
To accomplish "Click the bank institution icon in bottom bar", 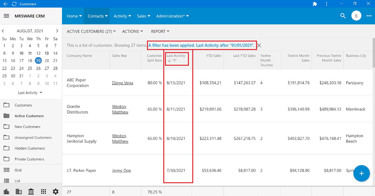I will point(31,191).
